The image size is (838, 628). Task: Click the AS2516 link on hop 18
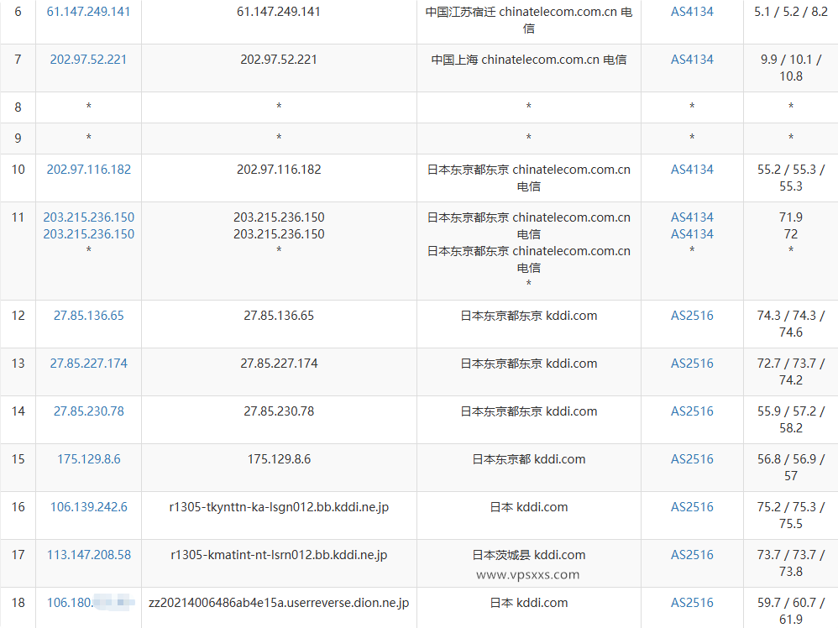click(691, 602)
